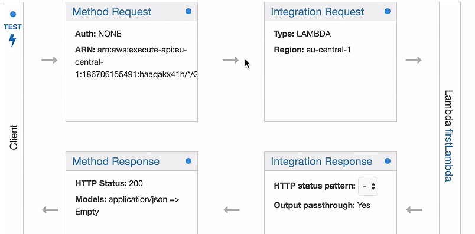This screenshot has height=234, width=475.
Task: Open the firstLambda function link
Action: point(448,155)
